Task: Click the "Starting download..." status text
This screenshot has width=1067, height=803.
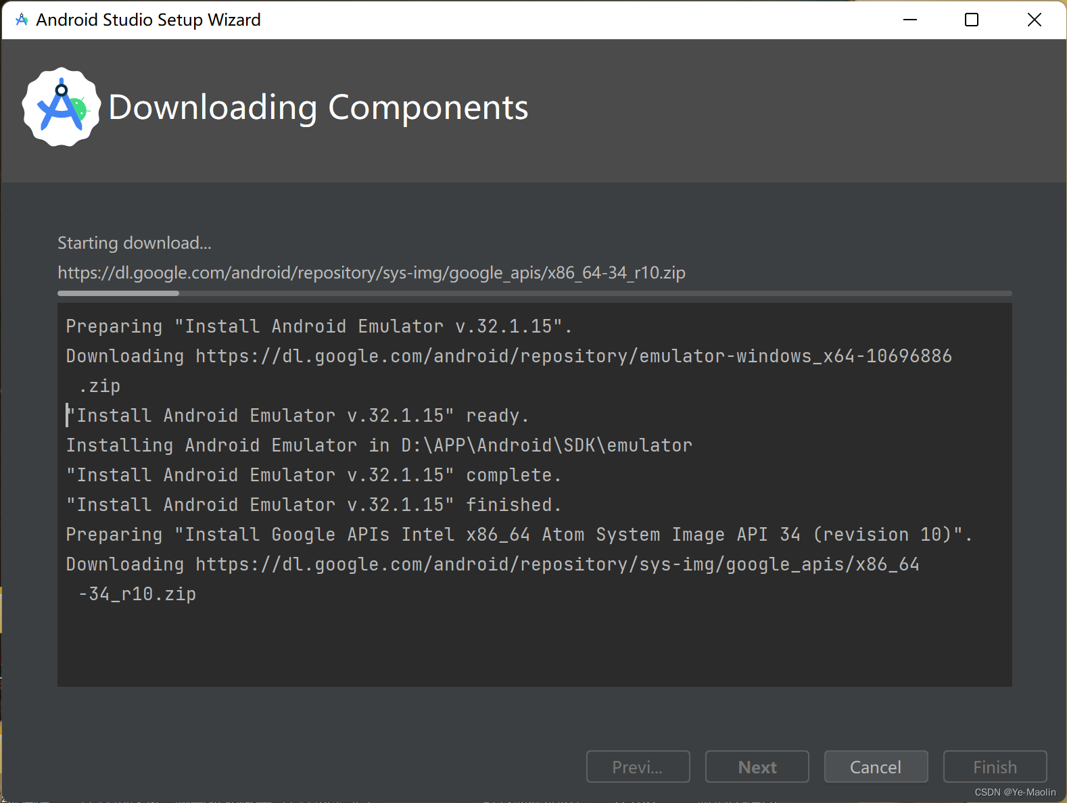Action: coord(135,243)
